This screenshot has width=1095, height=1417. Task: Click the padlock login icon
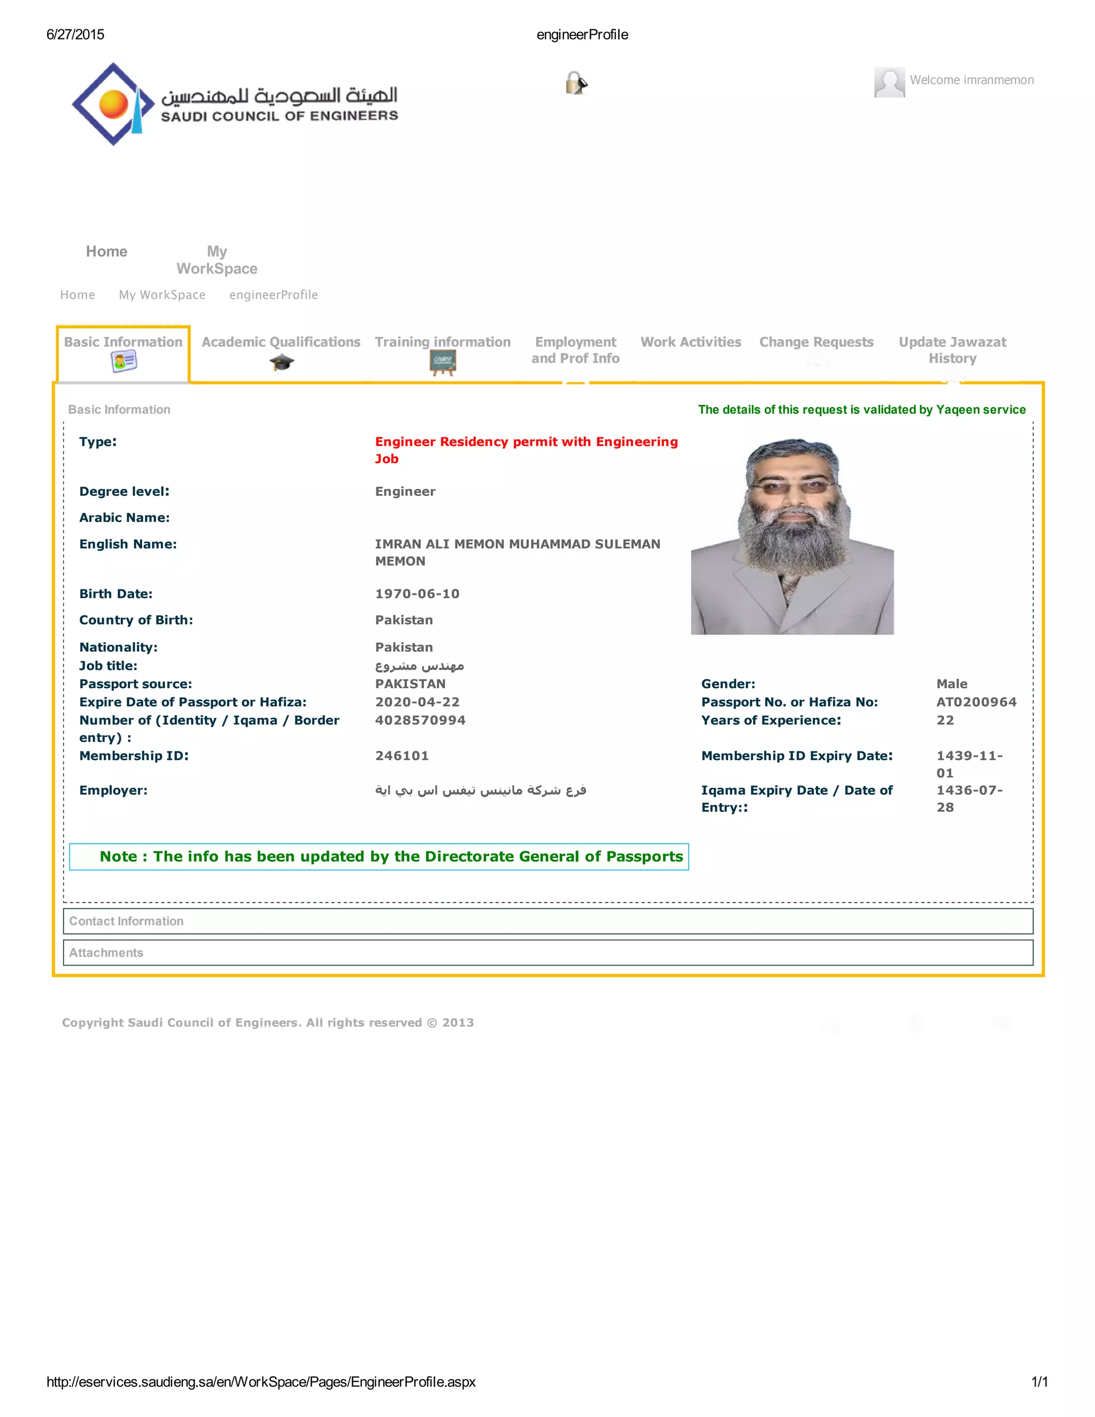coord(576,83)
